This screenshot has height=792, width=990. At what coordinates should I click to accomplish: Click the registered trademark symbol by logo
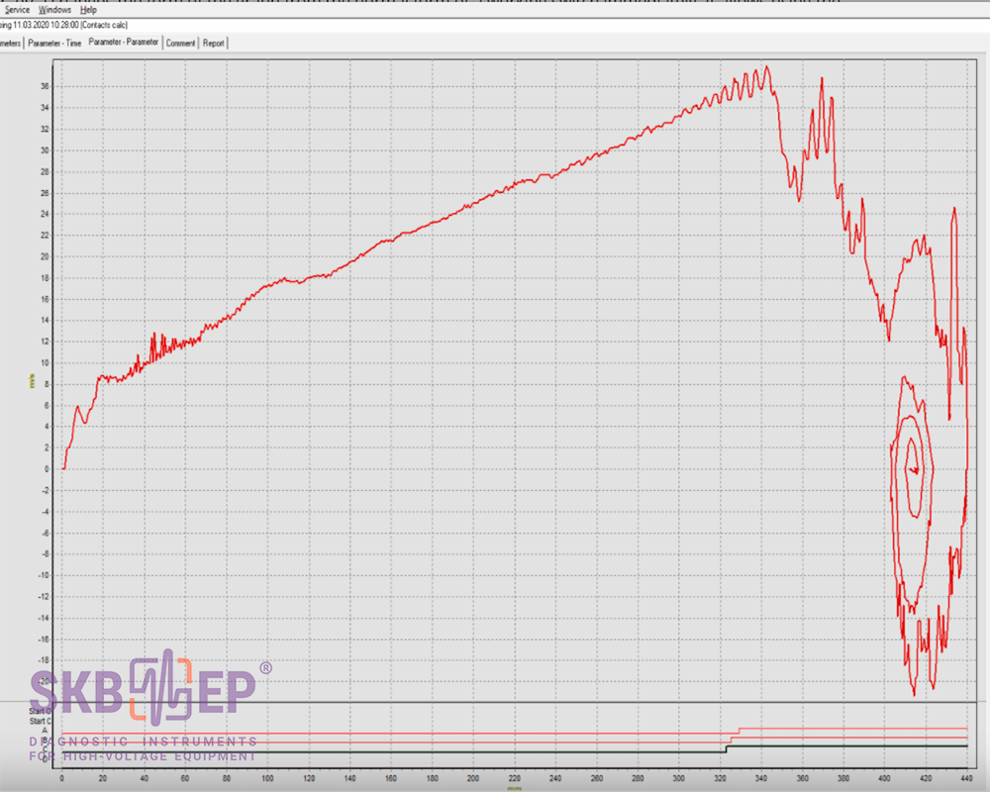(x=264, y=669)
